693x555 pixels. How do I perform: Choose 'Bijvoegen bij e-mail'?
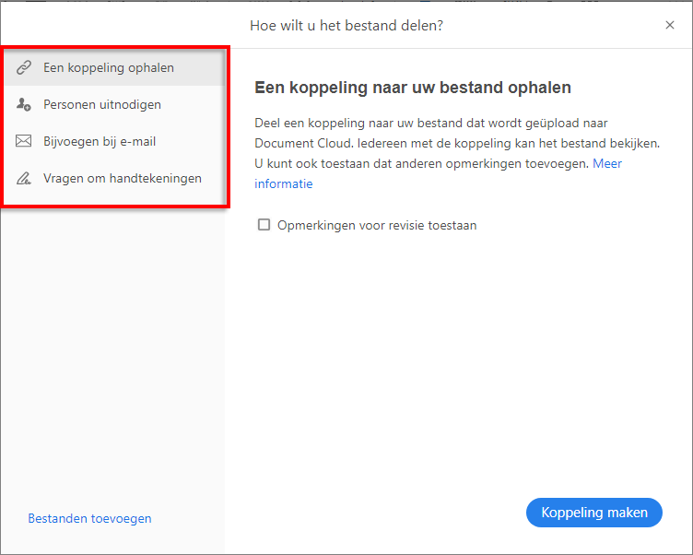pos(100,142)
